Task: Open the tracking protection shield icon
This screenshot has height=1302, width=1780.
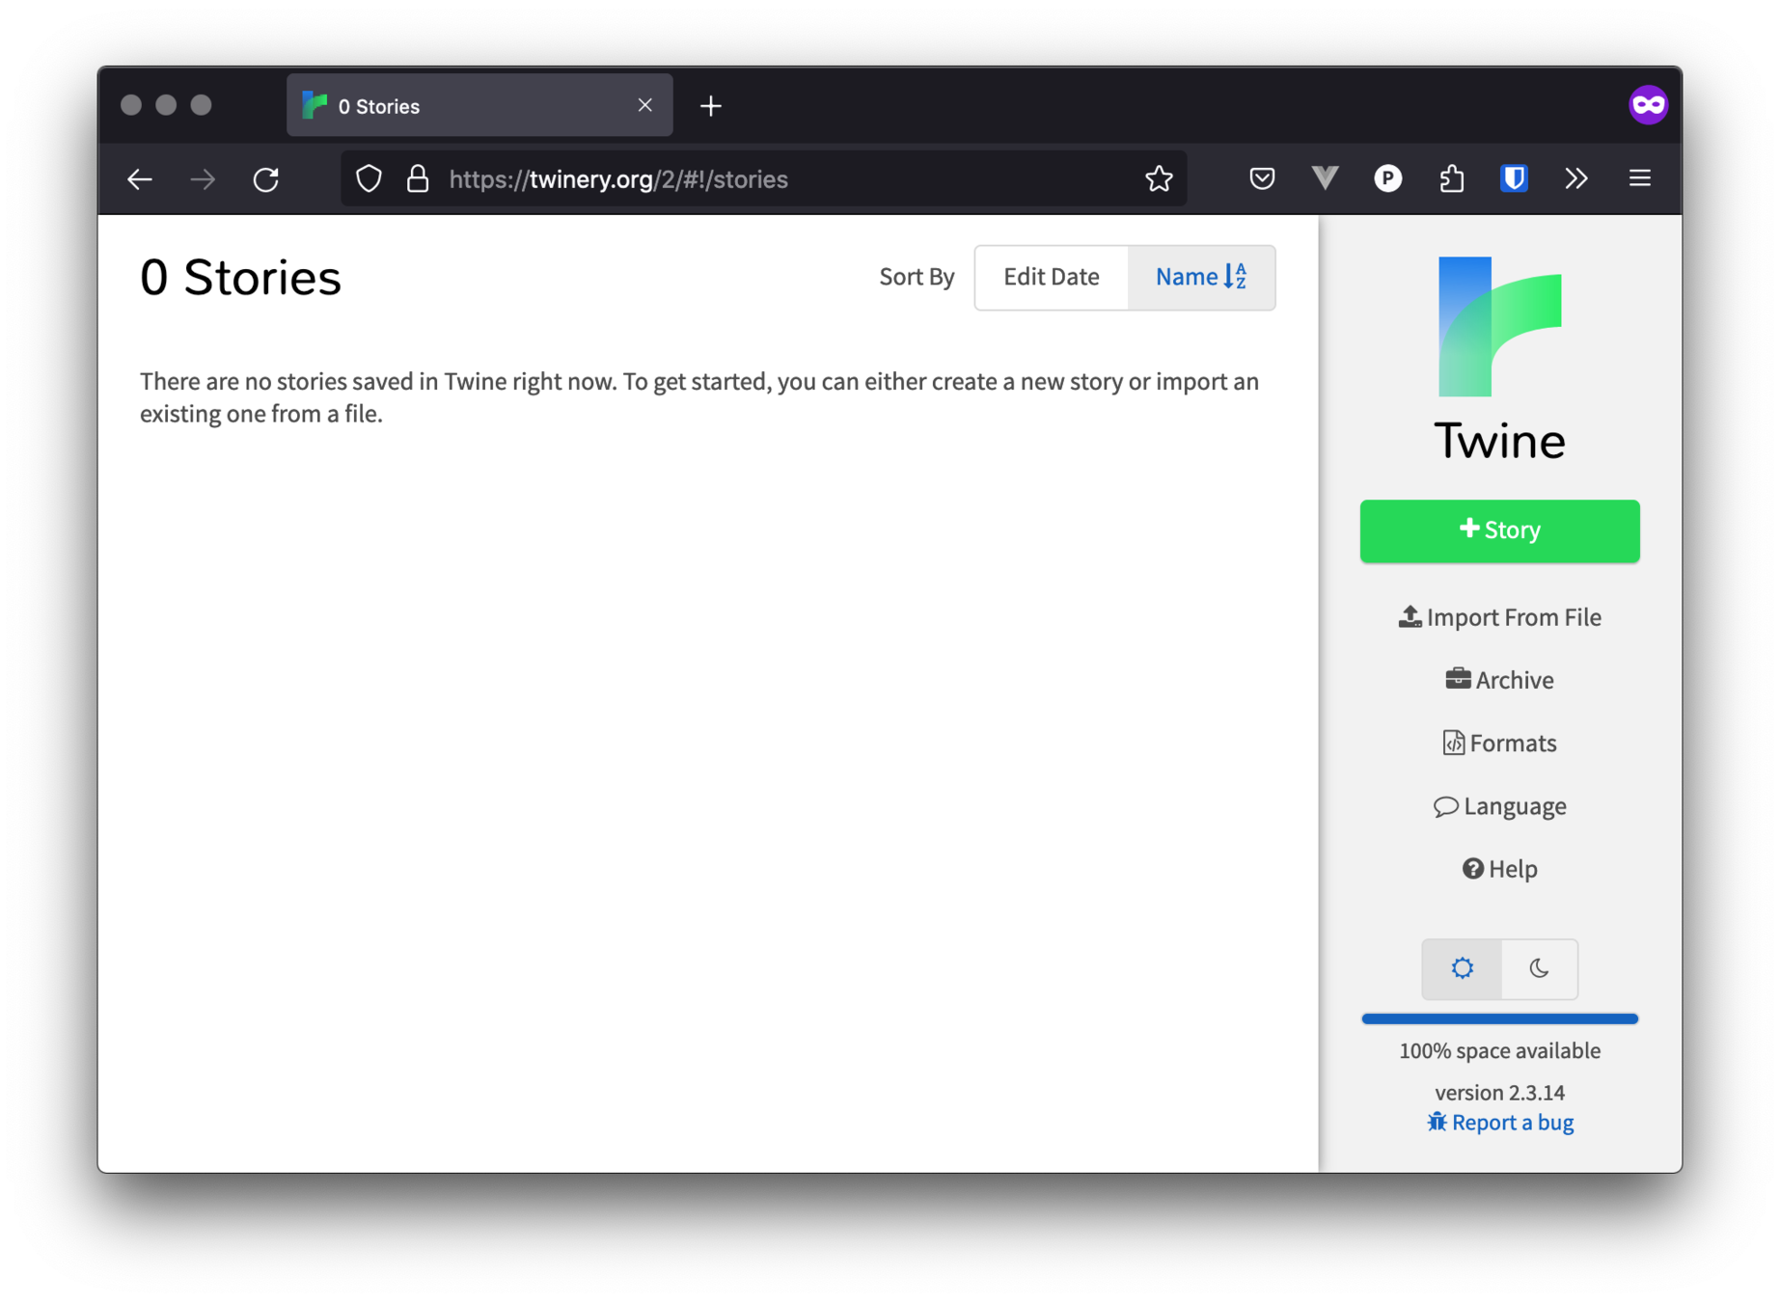Action: tap(369, 179)
